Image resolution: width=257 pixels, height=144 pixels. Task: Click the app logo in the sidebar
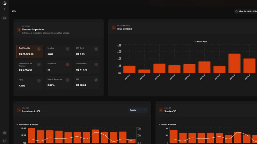click(4, 3)
